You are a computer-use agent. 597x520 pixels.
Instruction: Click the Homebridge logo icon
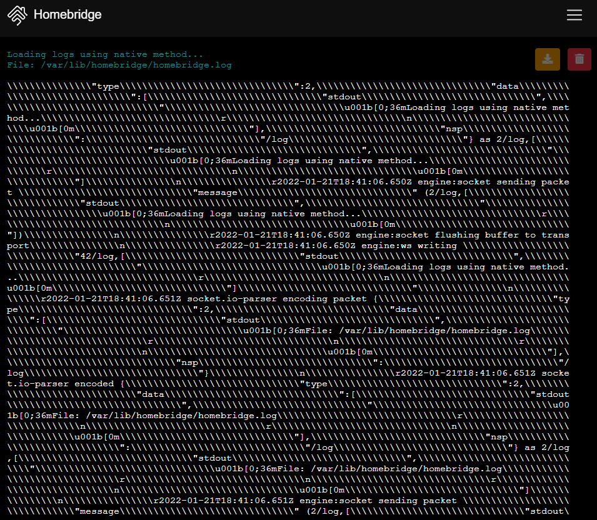[18, 15]
